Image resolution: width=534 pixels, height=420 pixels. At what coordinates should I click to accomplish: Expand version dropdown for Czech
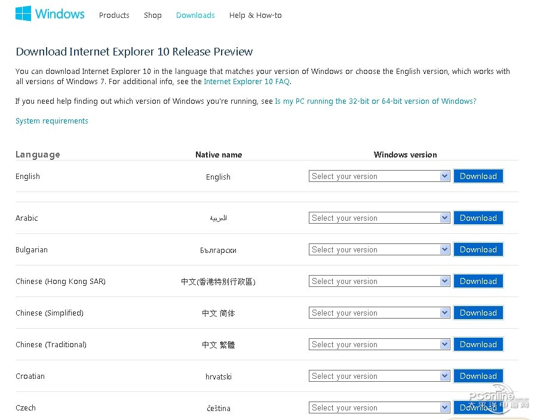(379, 408)
